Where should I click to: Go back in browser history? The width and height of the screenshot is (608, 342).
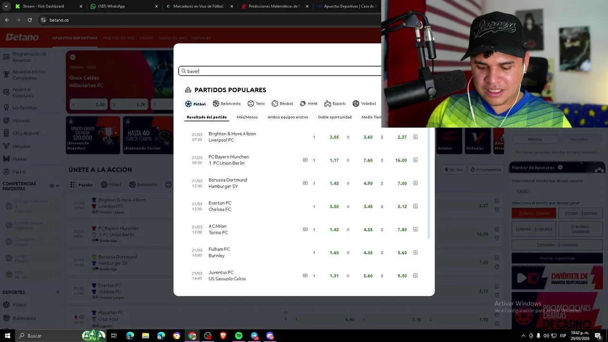(7, 20)
